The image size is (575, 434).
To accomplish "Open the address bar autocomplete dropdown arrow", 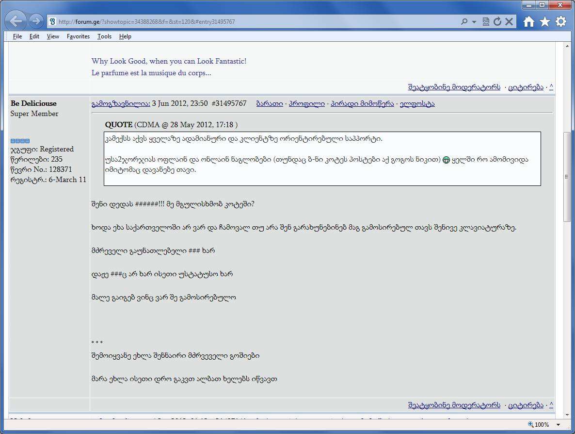I will click(x=474, y=22).
